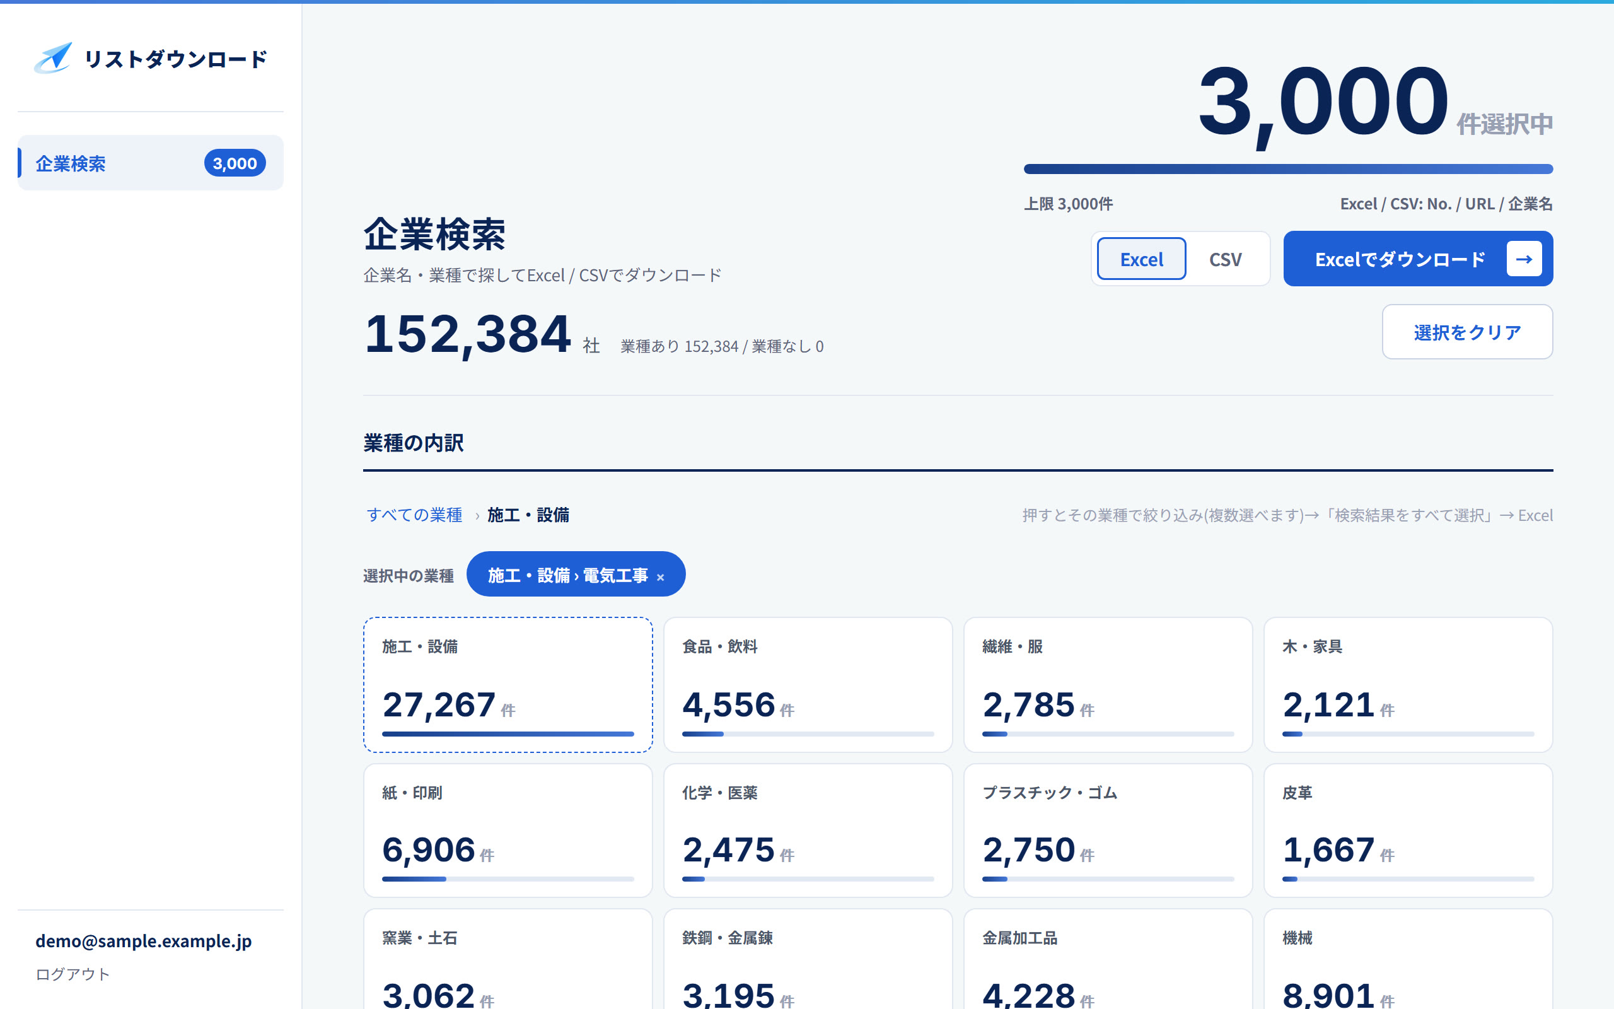The width and height of the screenshot is (1614, 1009).
Task: Click the ログアウト link
Action: [x=73, y=974]
